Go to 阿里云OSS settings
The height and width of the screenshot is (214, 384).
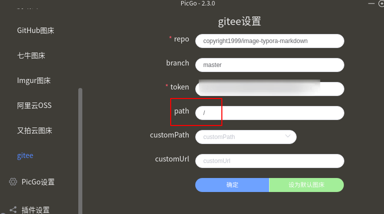(34, 105)
